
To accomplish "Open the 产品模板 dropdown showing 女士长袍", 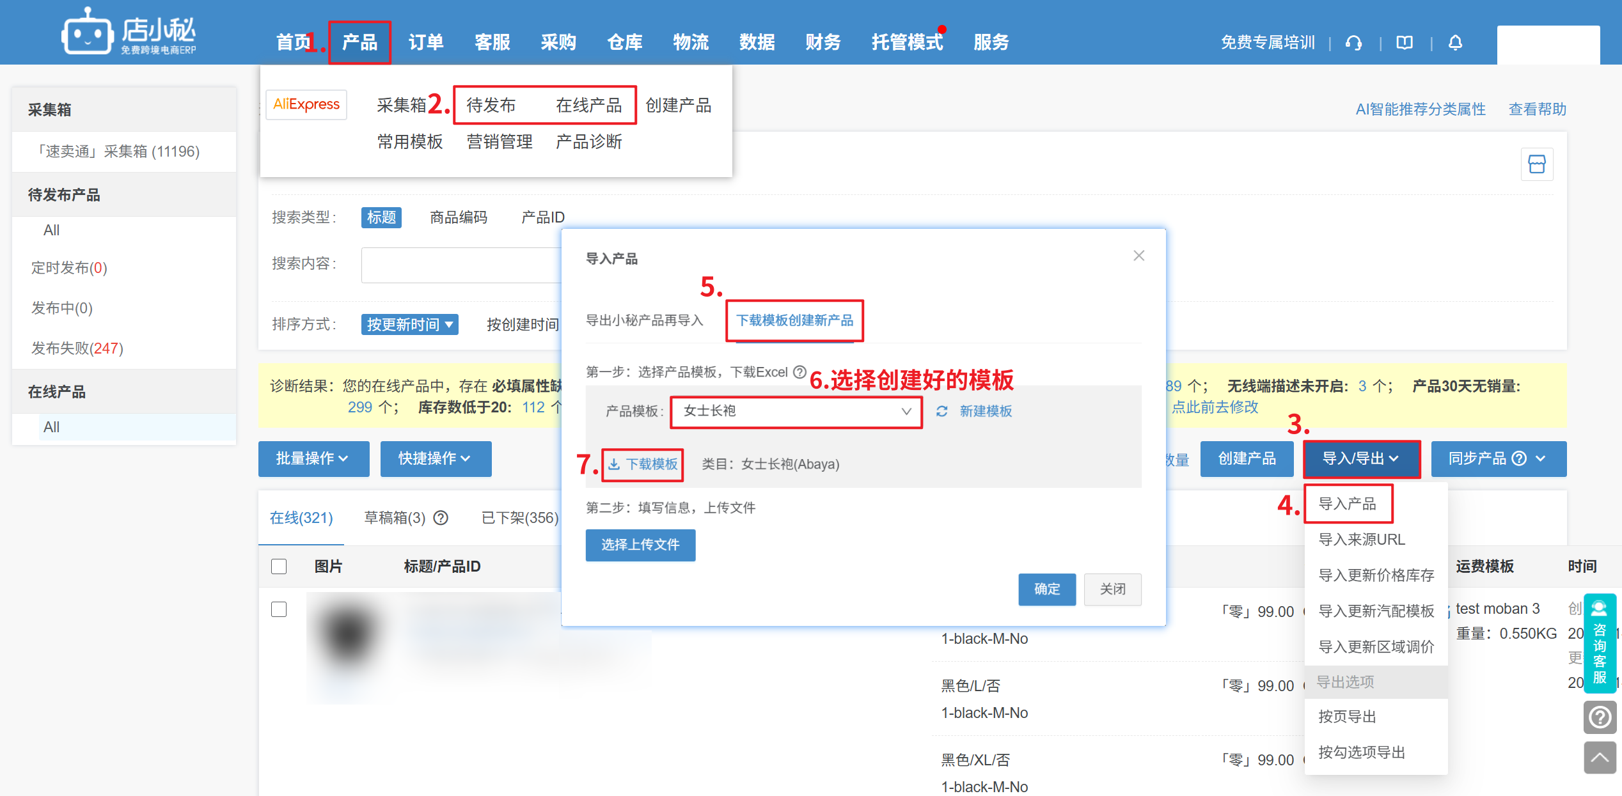I will [x=796, y=411].
